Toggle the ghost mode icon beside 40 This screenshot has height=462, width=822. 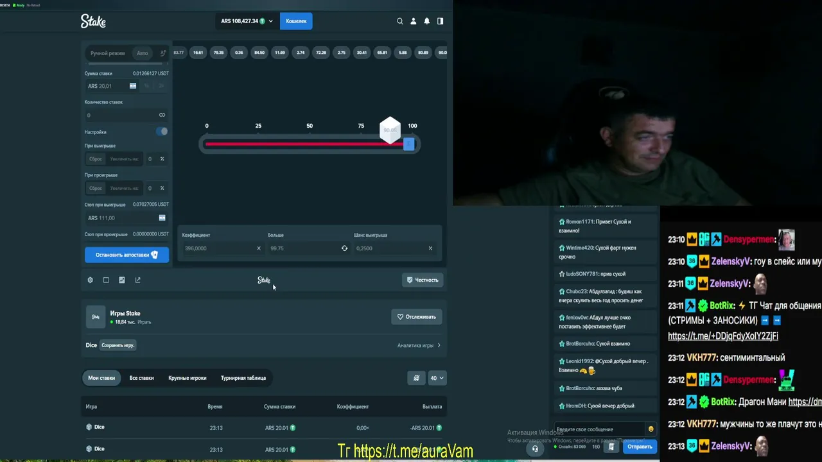(x=416, y=378)
